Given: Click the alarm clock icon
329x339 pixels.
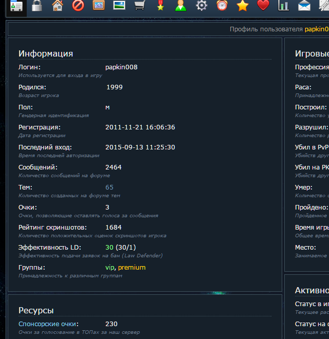Looking at the screenshot, I should [222, 6].
